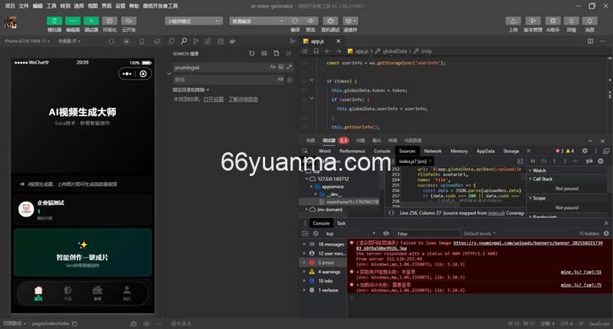Click the refresh search results icon
The height and width of the screenshot is (329, 613).
coord(252,54)
